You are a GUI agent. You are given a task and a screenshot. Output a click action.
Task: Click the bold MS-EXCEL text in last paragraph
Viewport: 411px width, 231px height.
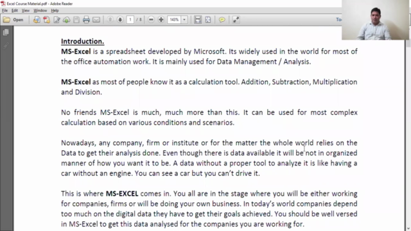click(x=122, y=194)
